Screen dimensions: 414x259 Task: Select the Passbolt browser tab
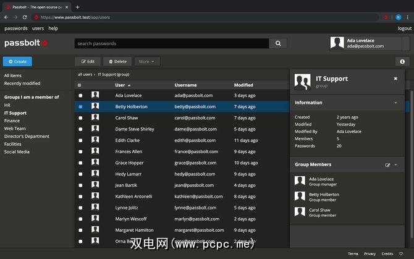tap(37, 7)
